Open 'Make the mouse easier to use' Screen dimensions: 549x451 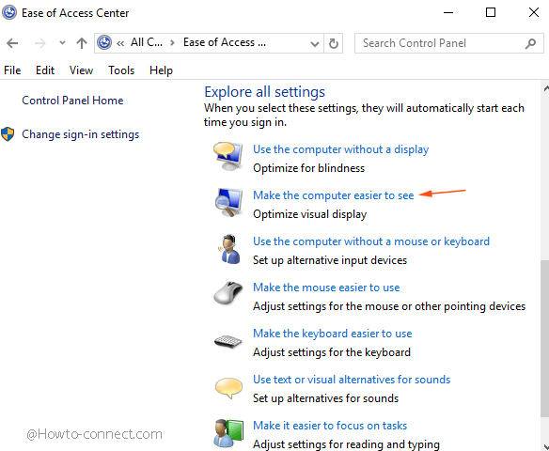(326, 288)
